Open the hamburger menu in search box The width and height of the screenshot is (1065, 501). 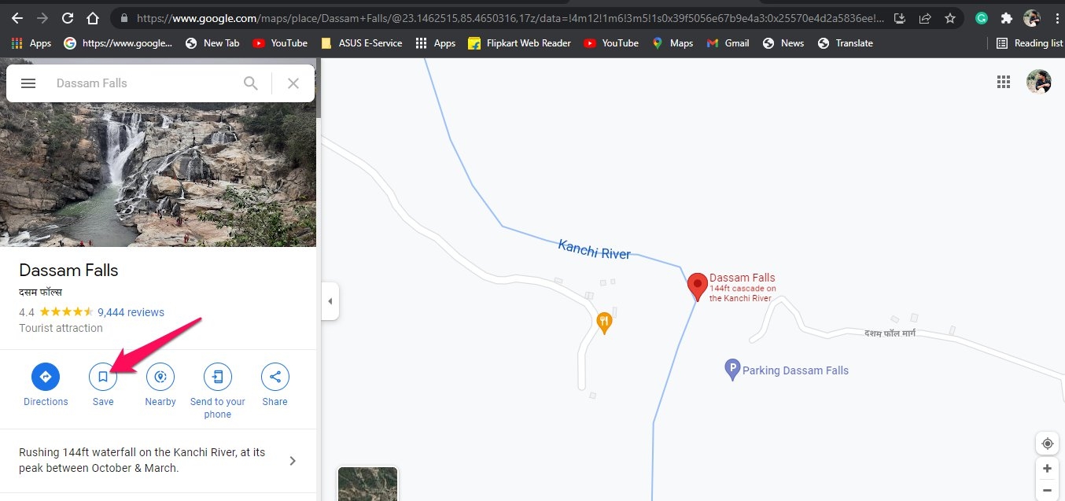pyautogui.click(x=28, y=83)
